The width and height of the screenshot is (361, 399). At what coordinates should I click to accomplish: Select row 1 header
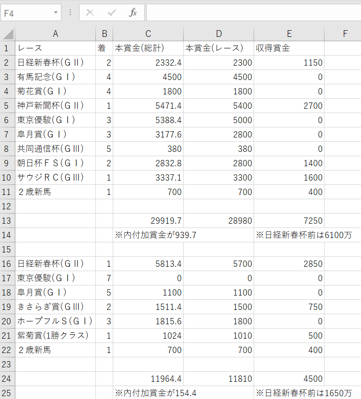point(7,48)
